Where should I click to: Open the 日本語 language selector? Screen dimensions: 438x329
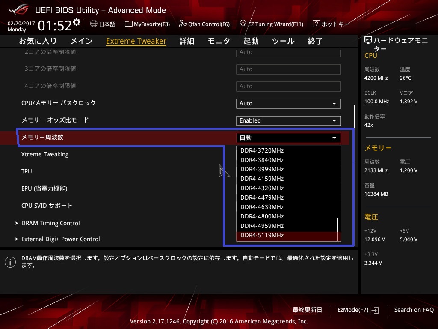tap(107, 24)
